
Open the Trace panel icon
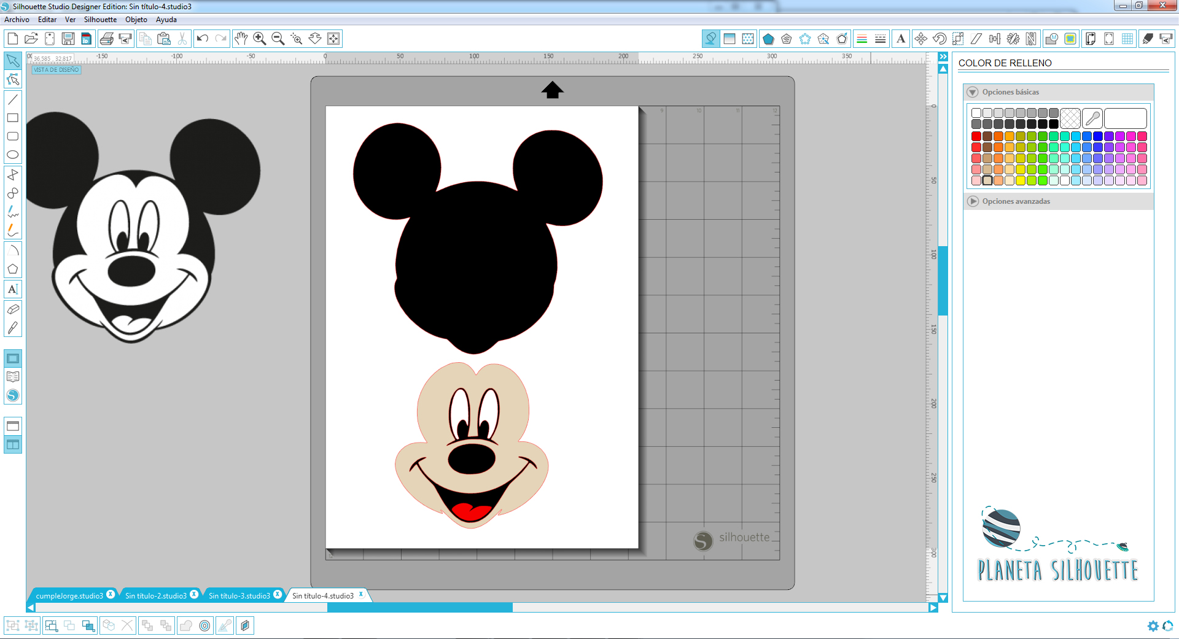(x=1070, y=39)
